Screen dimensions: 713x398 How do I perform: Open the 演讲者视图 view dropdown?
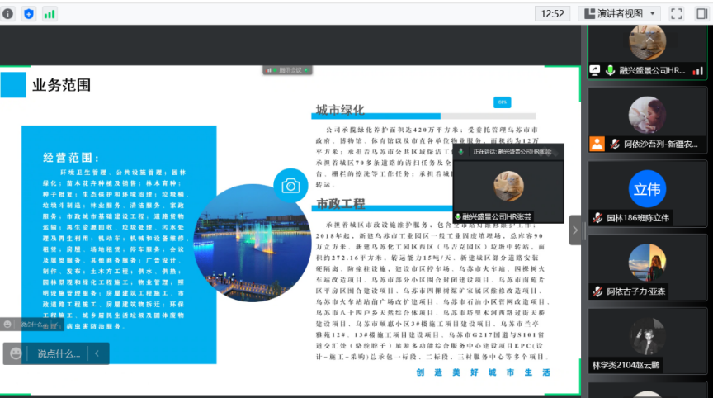point(619,13)
